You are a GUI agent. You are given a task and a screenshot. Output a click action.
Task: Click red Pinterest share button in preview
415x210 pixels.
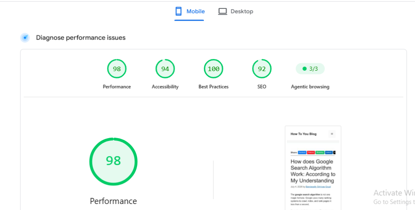(311, 153)
